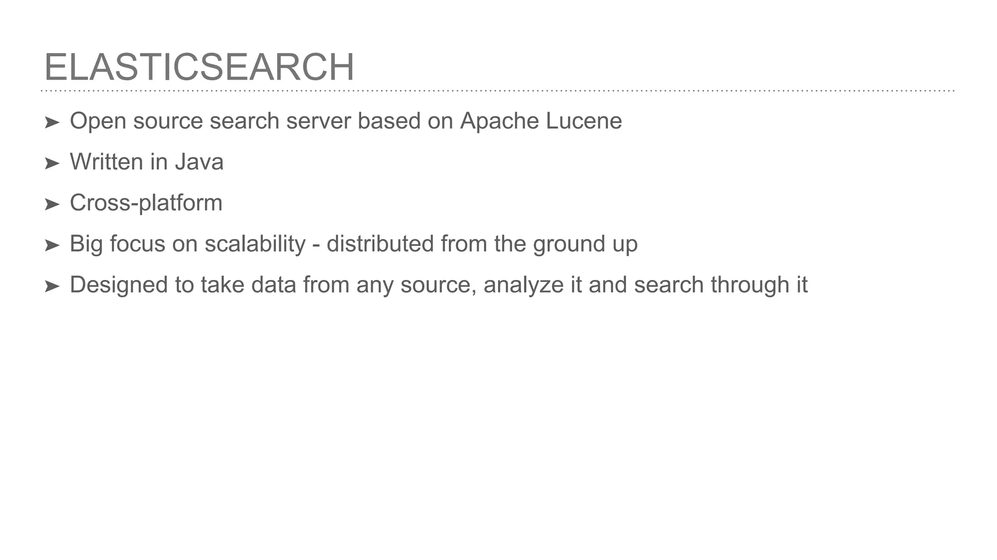997x560 pixels.
Task: Select the word Java
Action: click(199, 162)
